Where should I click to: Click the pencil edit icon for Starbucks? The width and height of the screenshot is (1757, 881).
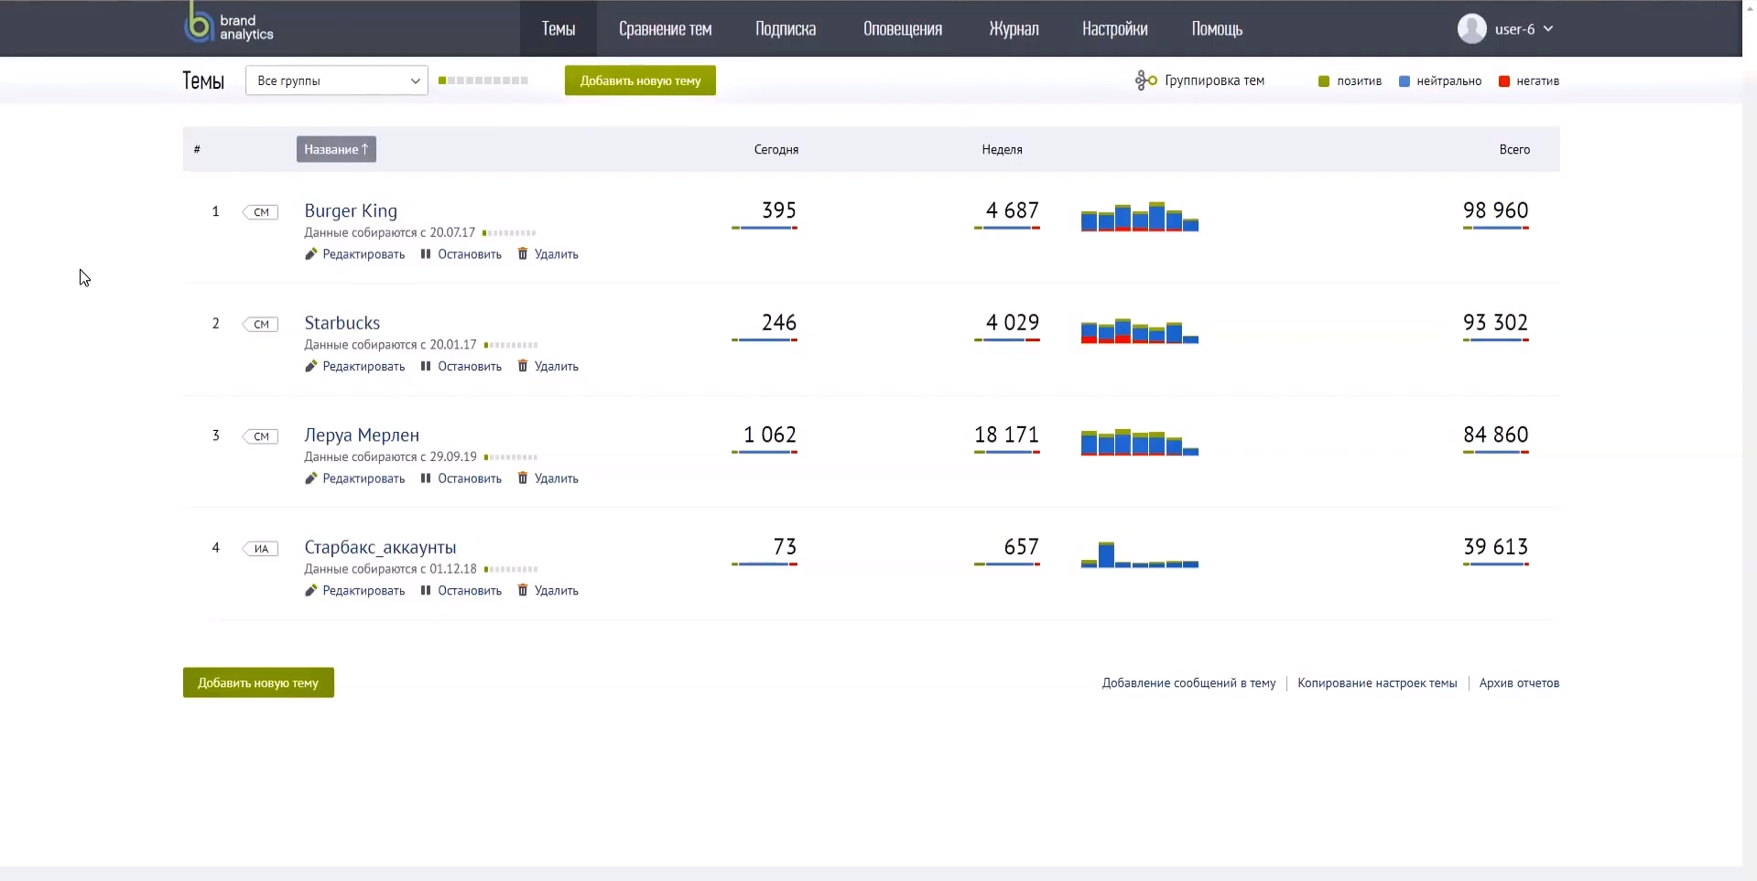[311, 366]
